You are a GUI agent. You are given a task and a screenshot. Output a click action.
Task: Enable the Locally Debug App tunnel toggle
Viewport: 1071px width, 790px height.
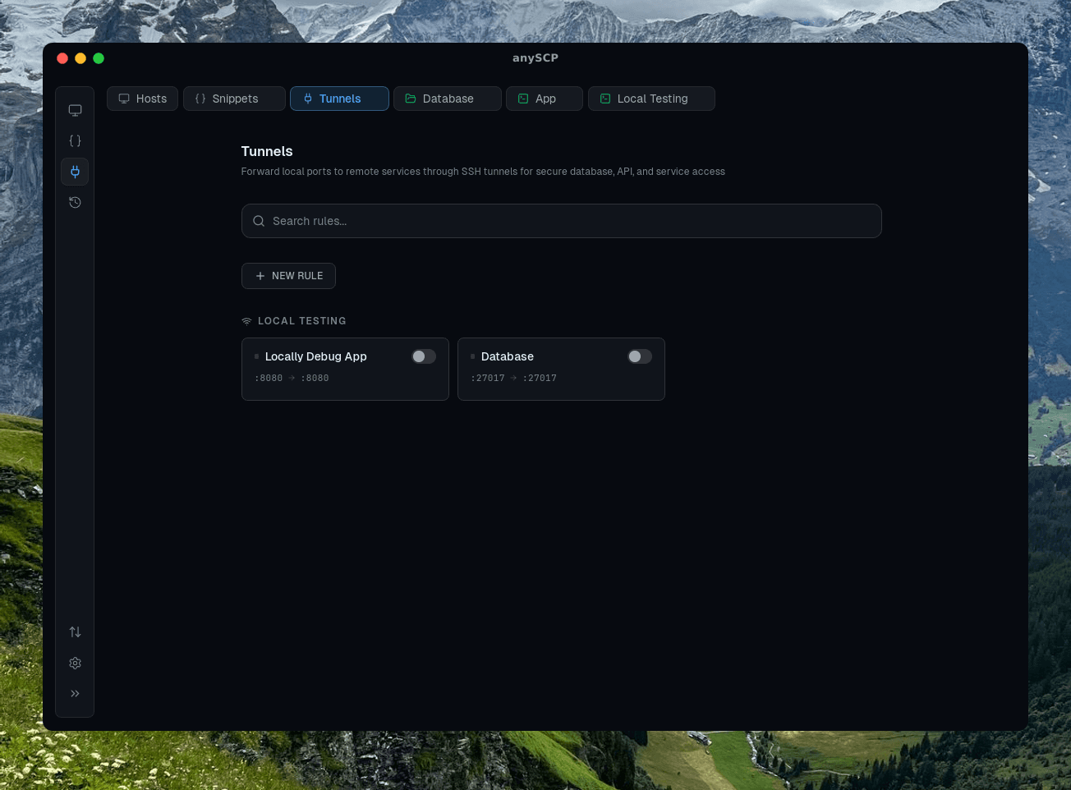pos(424,356)
